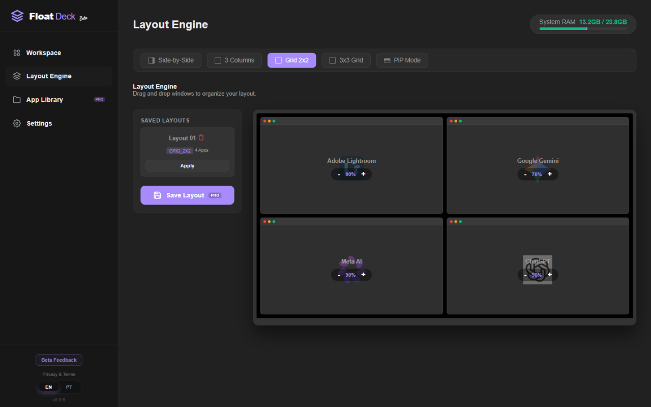The height and width of the screenshot is (407, 651).
Task: Select the Adobe Lightroom window label
Action: click(351, 161)
